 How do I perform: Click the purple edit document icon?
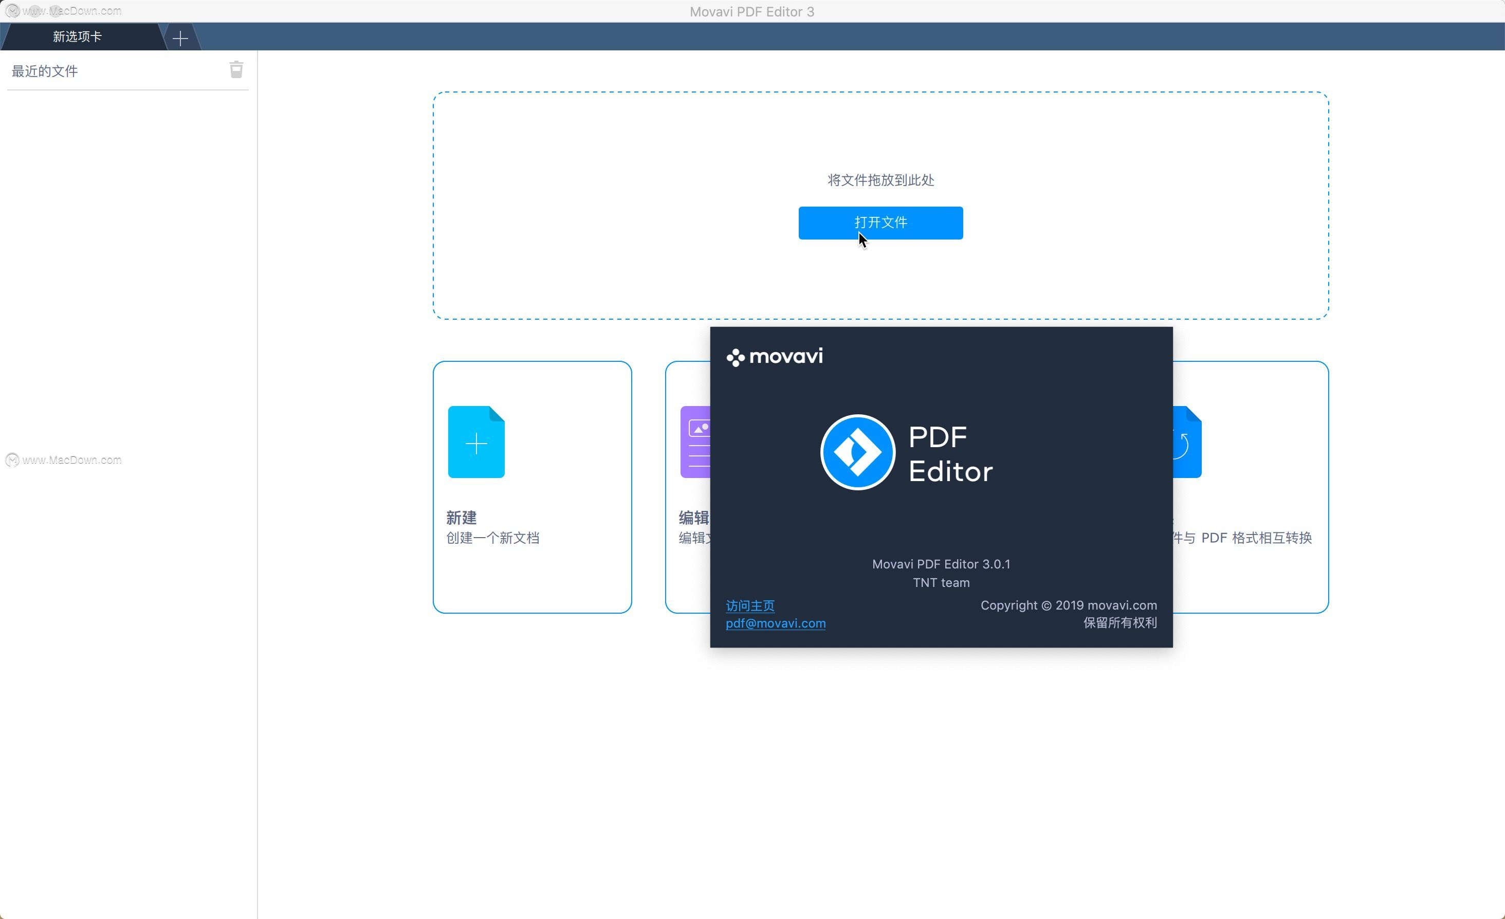695,442
